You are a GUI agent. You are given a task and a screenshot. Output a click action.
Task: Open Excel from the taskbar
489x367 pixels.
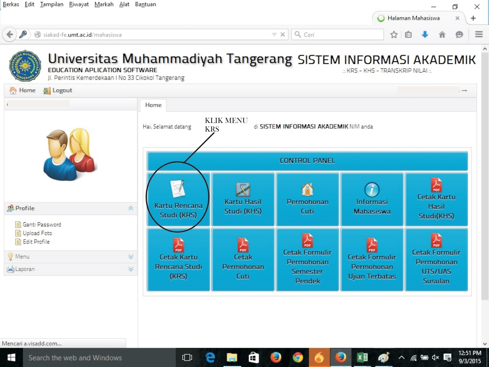pyautogui.click(x=362, y=358)
